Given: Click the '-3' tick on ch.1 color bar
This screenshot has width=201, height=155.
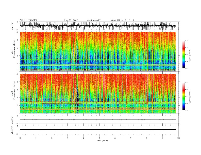Looking at the screenshot, I should coord(187,41).
